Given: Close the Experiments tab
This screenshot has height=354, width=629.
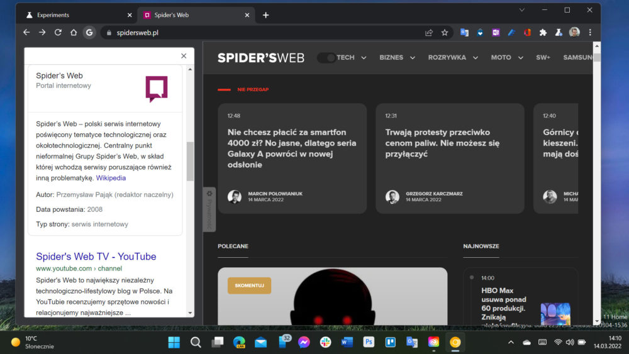Looking at the screenshot, I should coord(130,15).
